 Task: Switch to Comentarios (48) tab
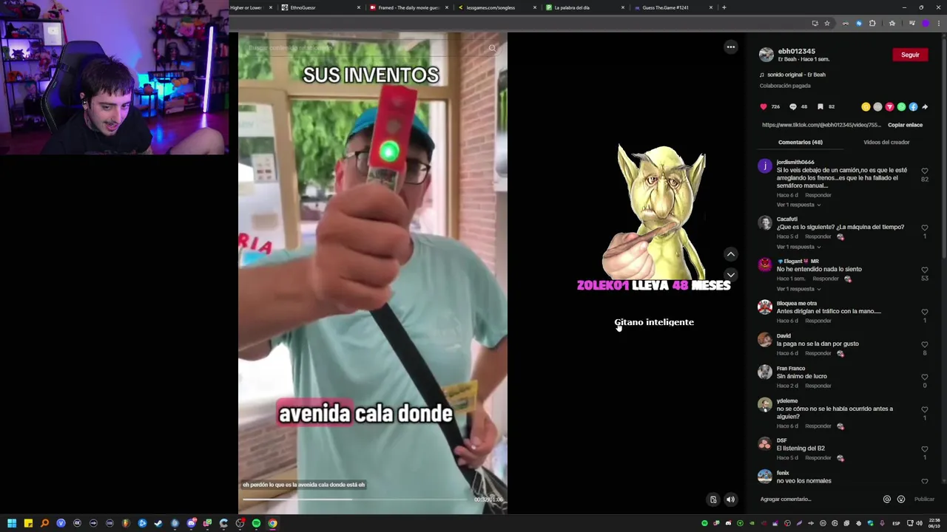click(800, 142)
